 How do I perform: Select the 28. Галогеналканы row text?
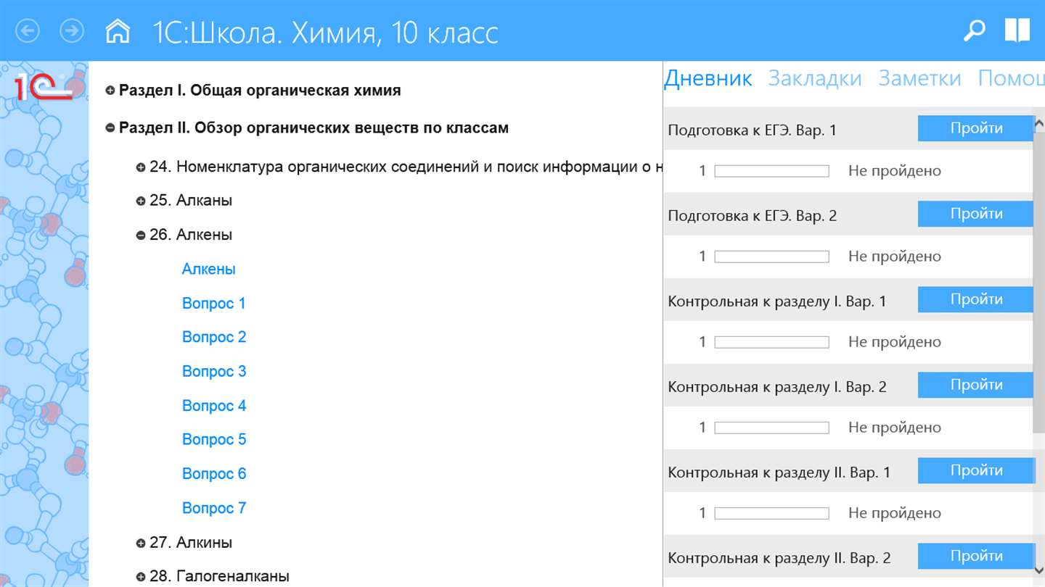click(x=219, y=577)
